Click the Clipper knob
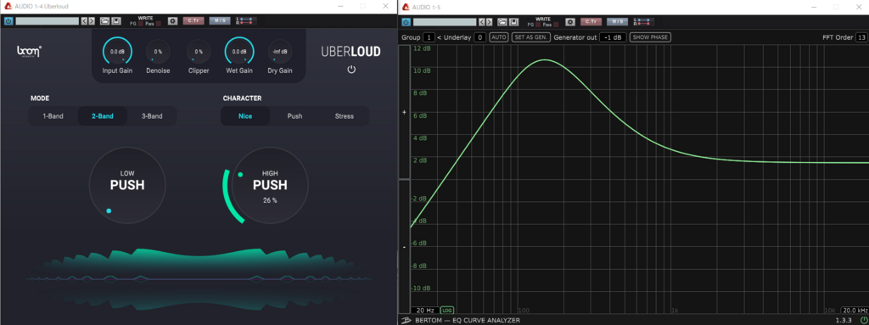This screenshot has width=869, height=325. coord(199,52)
